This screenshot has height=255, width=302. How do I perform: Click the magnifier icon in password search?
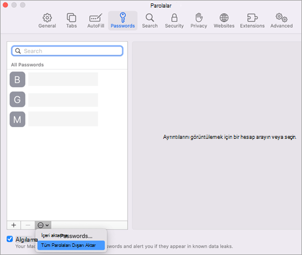18,51
